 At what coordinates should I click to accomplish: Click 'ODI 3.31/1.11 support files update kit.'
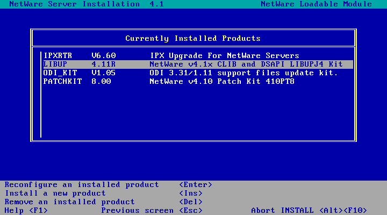coord(243,73)
